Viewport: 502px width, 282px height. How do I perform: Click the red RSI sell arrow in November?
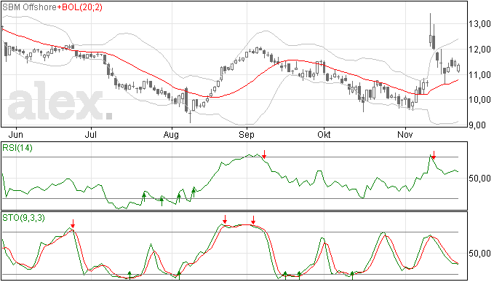pos(434,155)
